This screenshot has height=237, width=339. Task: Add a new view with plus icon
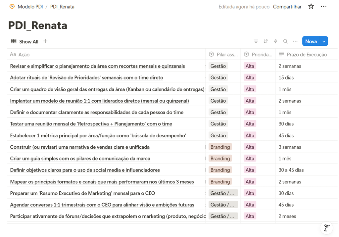tap(45, 41)
